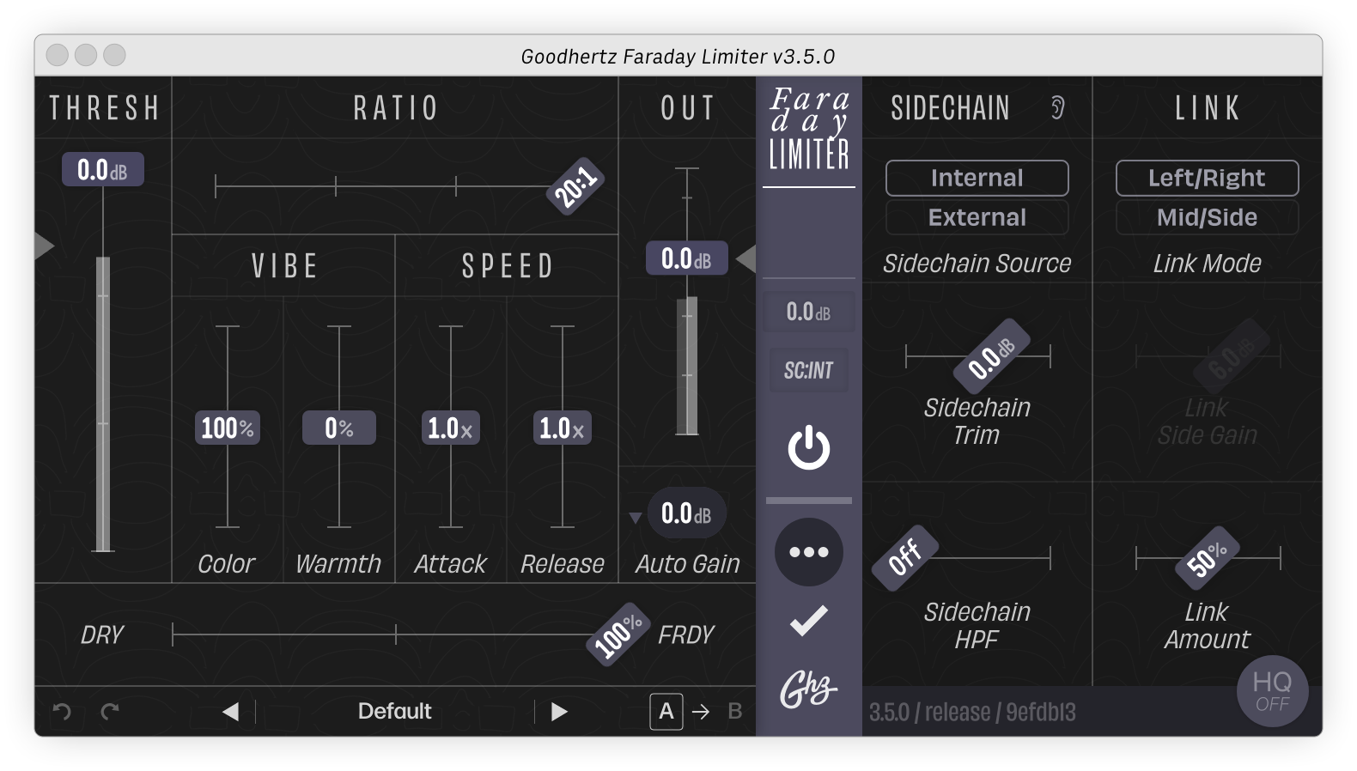Screen dimensions: 1357x771
Task: Click the output level marker triangle
Action: click(746, 258)
